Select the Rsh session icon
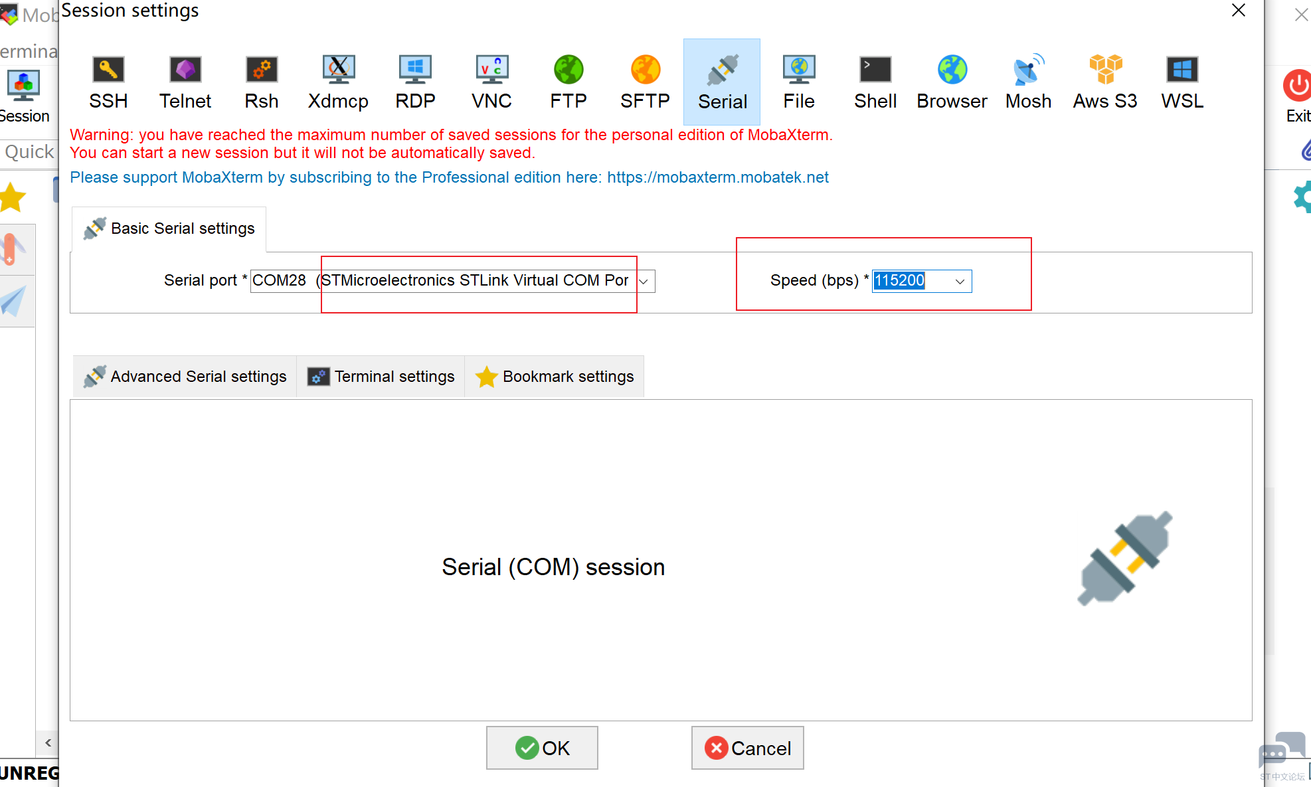Screen dimensions: 1311x787 (x=262, y=82)
